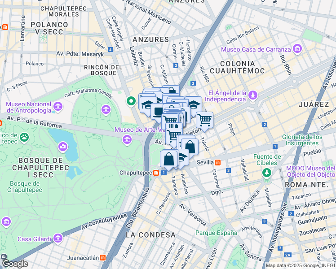
Task: Click the Av Constituyentes street label
Action: pos(104,221)
